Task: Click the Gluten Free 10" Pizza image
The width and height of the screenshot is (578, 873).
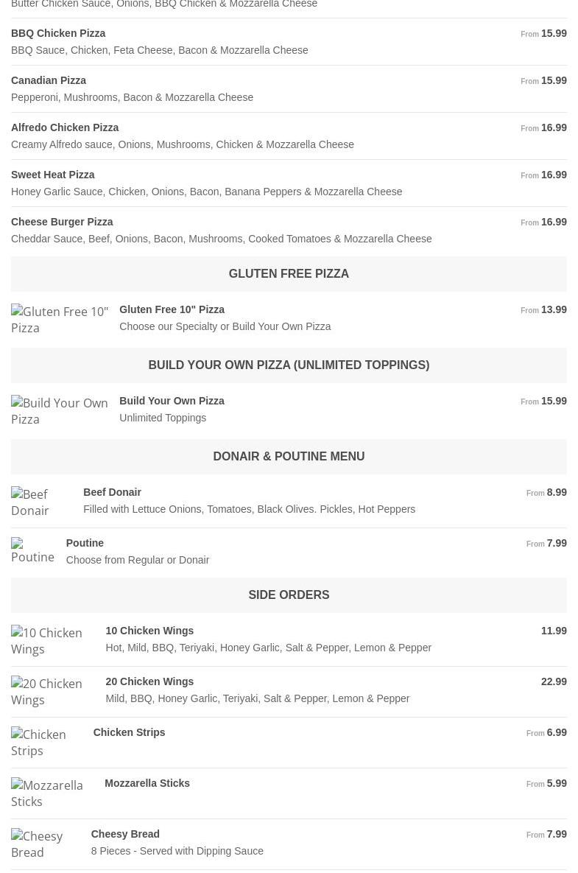Action: point(60,320)
